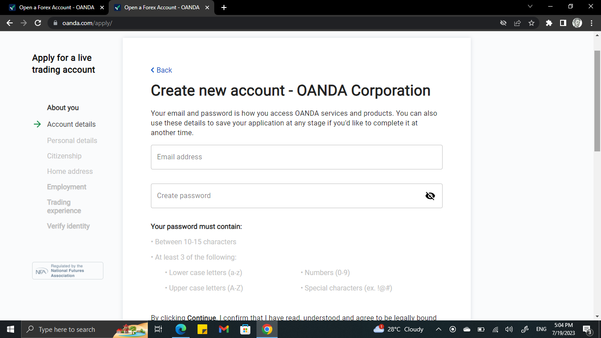Open tab search dropdown chevron
The image size is (601, 338).
pos(530,7)
